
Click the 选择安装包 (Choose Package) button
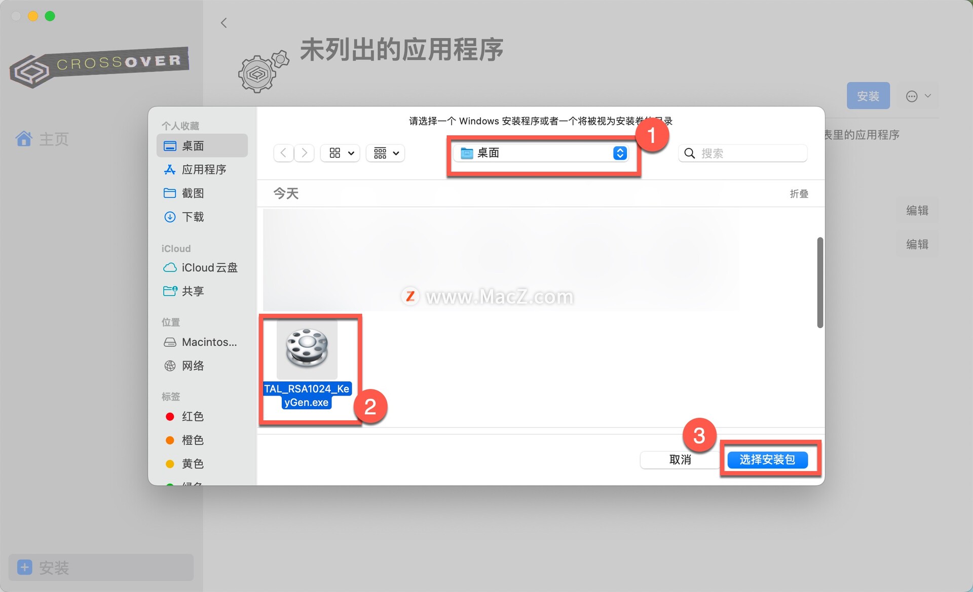tap(766, 459)
